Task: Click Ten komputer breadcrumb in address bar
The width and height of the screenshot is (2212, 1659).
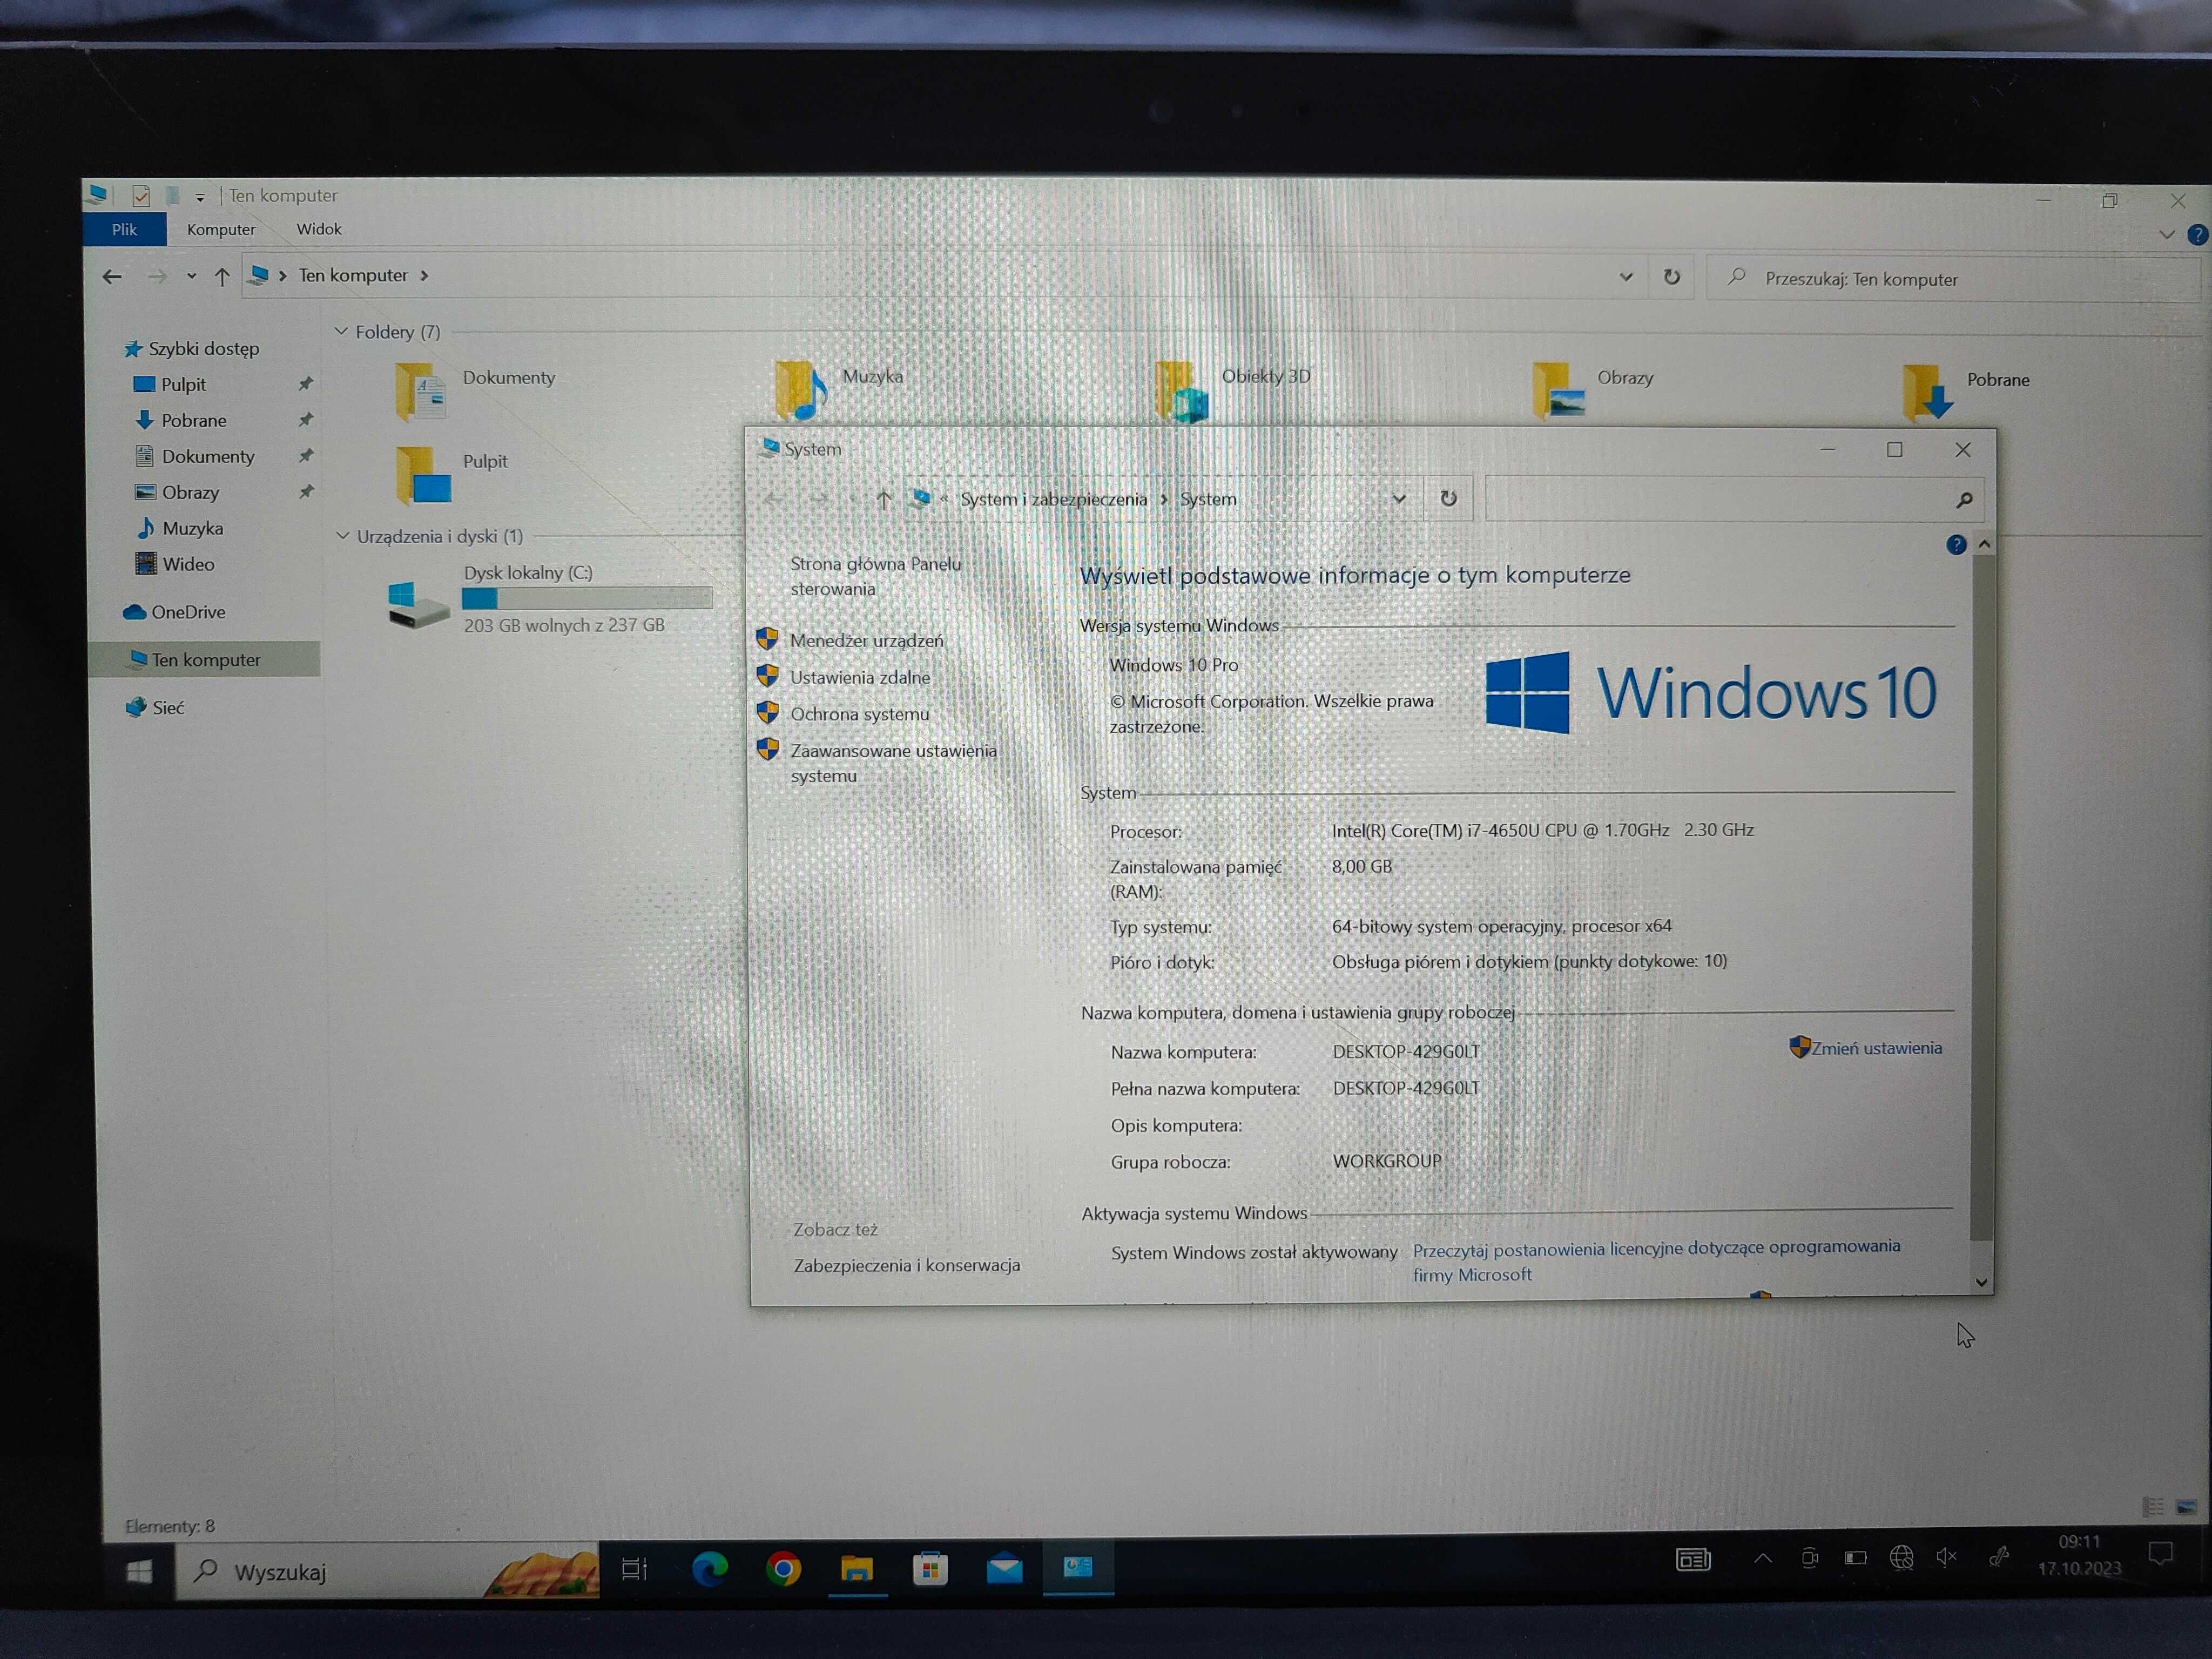Action: pyautogui.click(x=353, y=275)
